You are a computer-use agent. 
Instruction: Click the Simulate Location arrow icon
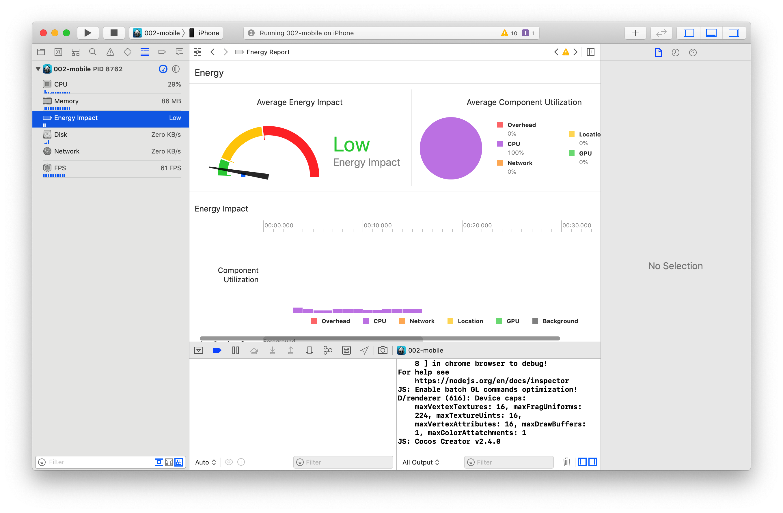click(x=364, y=351)
